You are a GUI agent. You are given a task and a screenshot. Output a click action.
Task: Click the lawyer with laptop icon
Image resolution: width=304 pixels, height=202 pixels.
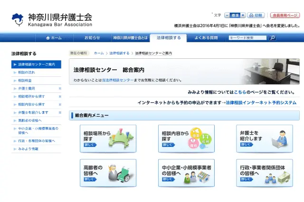(279, 139)
